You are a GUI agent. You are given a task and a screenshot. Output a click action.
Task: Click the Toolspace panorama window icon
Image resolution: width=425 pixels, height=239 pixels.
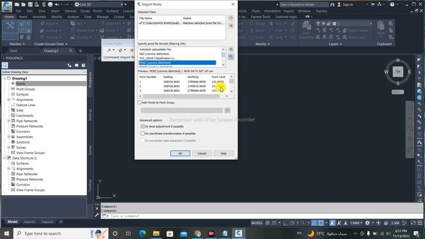76,65
